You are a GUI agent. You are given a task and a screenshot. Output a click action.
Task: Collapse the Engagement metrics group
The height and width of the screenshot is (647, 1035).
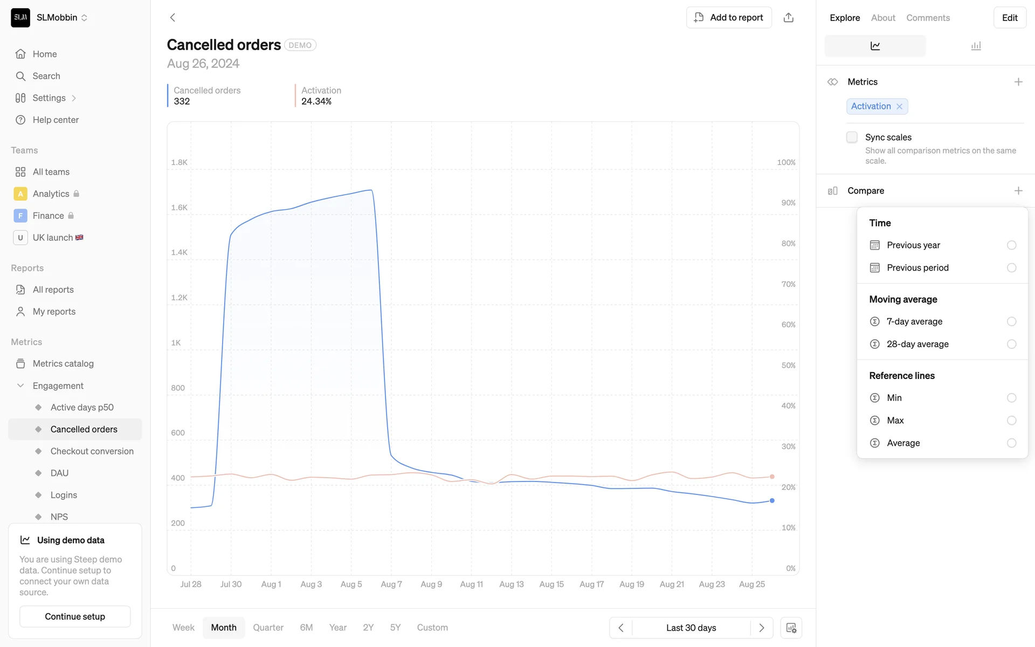(20, 386)
